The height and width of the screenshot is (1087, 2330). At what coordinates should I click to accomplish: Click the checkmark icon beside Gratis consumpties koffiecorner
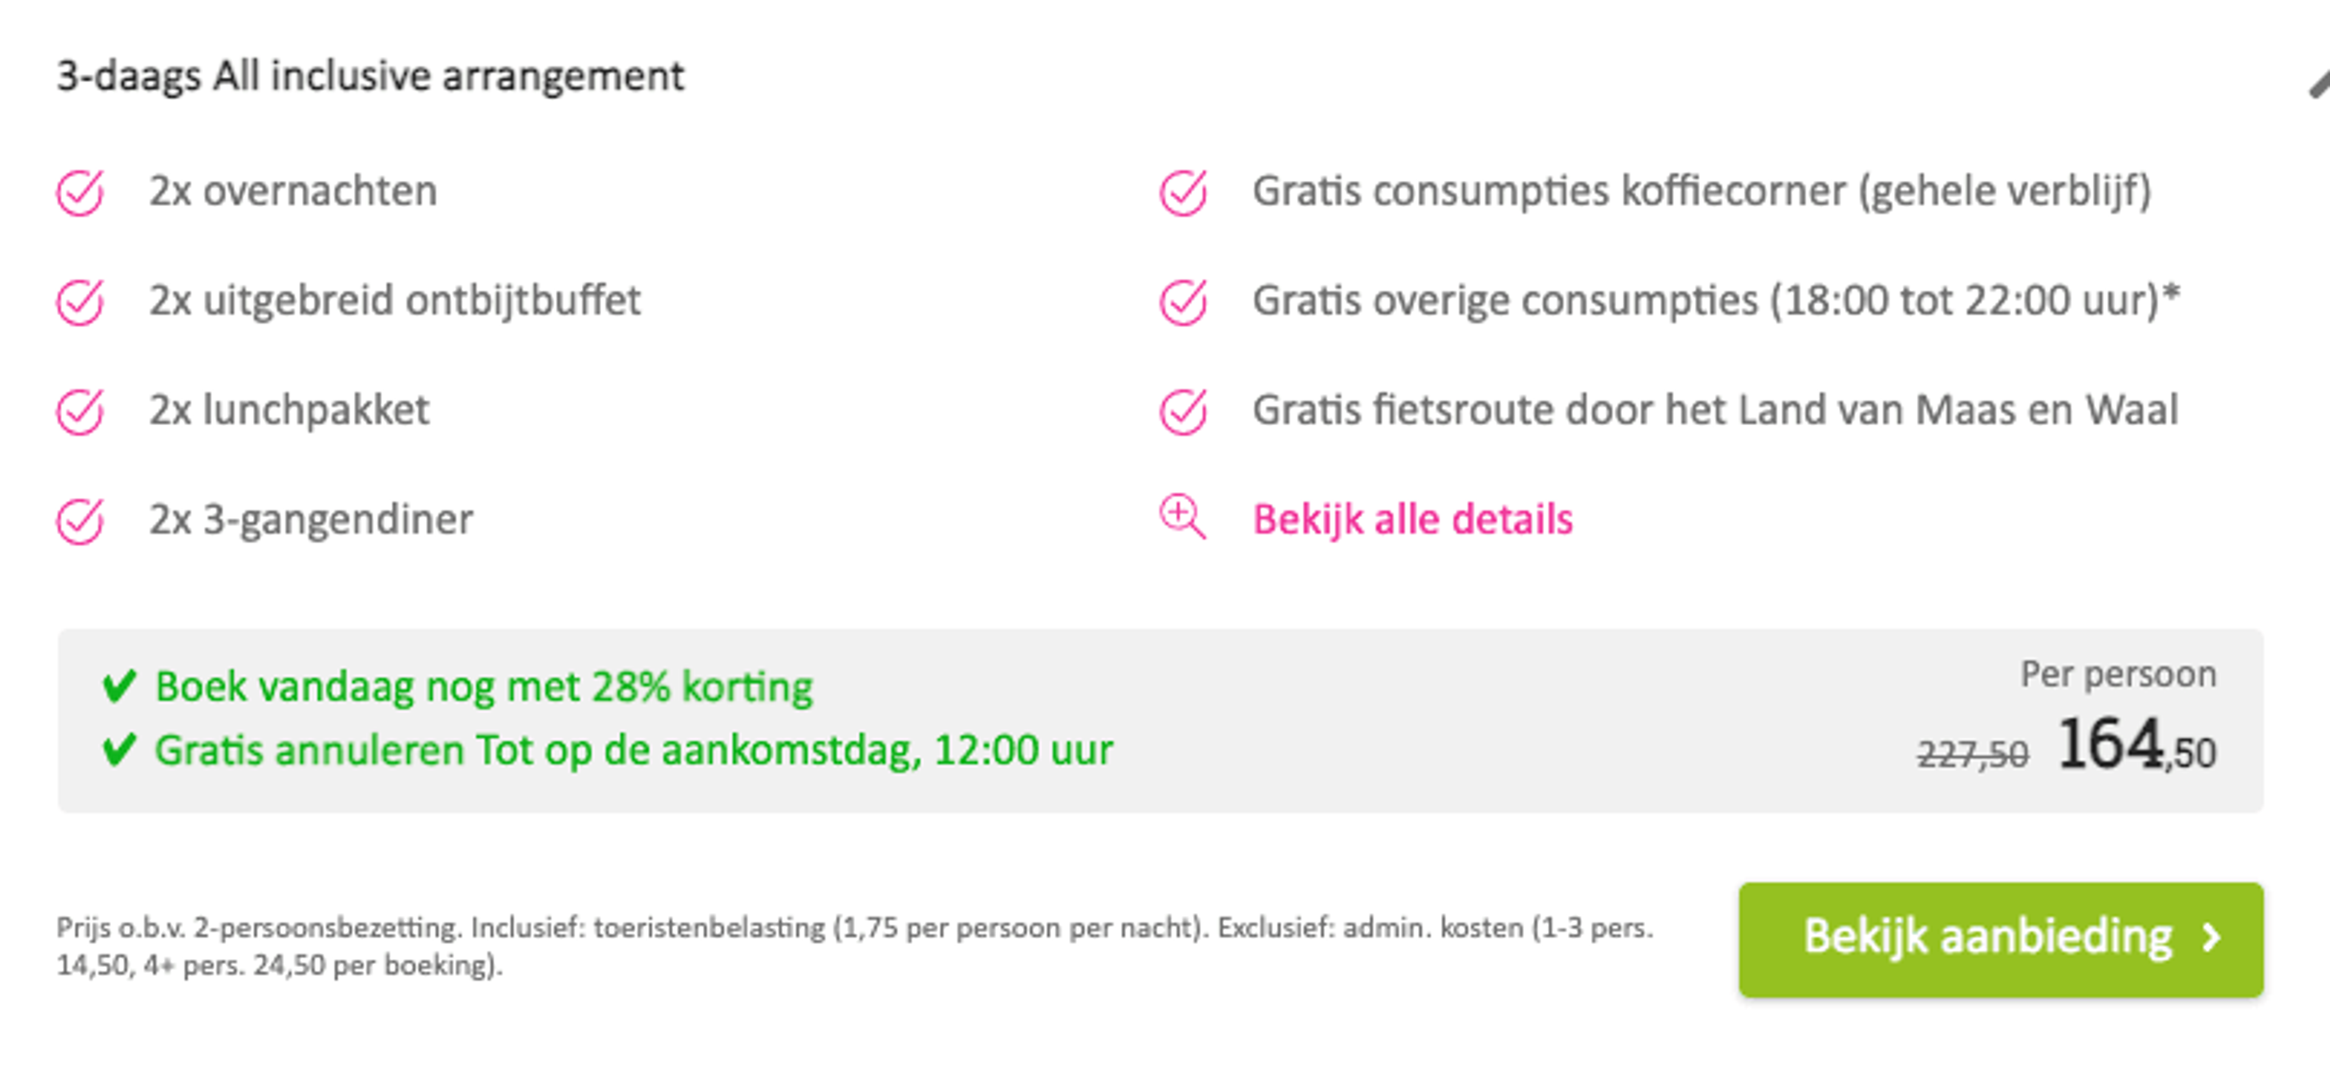tap(1183, 192)
